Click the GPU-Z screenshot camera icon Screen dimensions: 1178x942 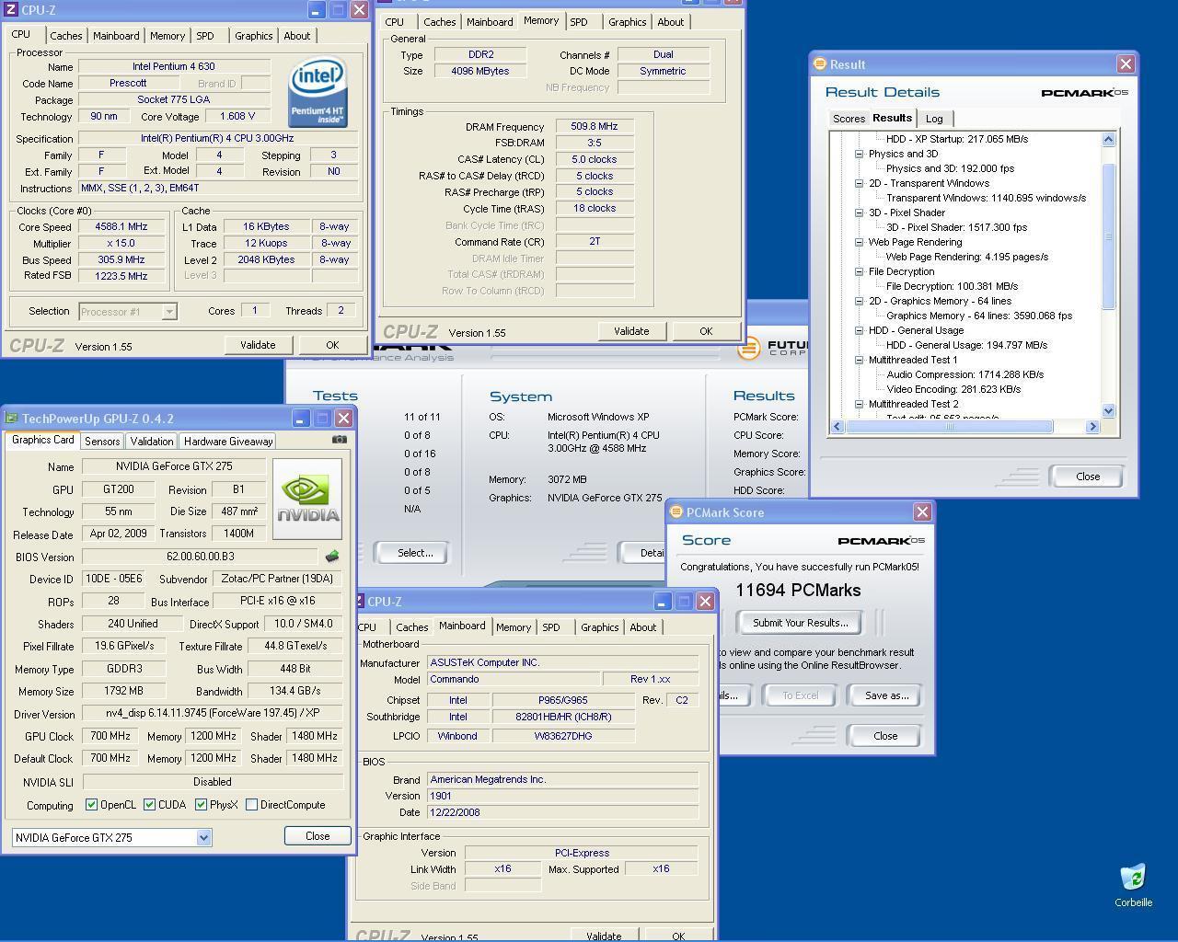tap(340, 440)
